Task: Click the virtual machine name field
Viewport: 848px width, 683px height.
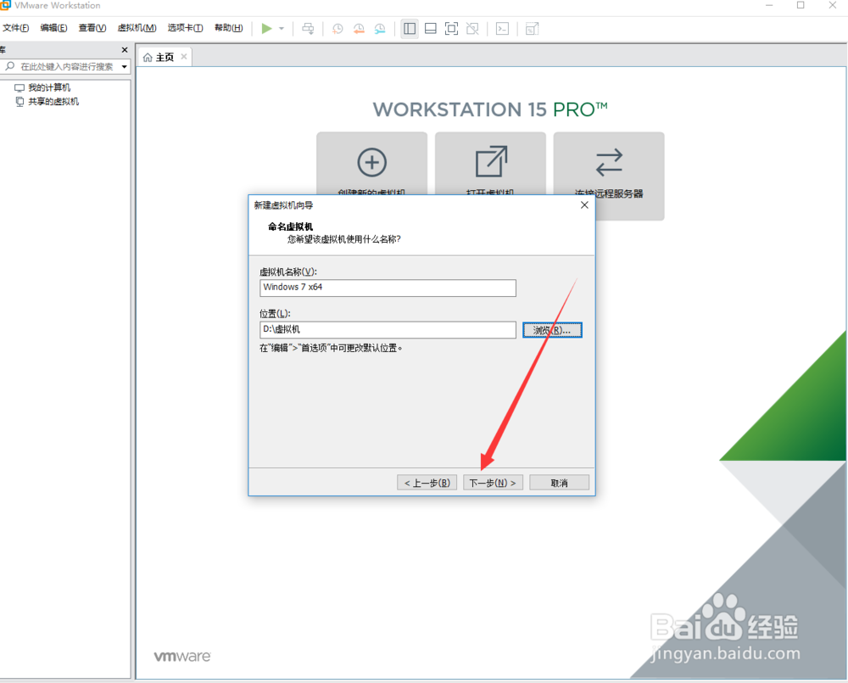Action: pos(388,288)
